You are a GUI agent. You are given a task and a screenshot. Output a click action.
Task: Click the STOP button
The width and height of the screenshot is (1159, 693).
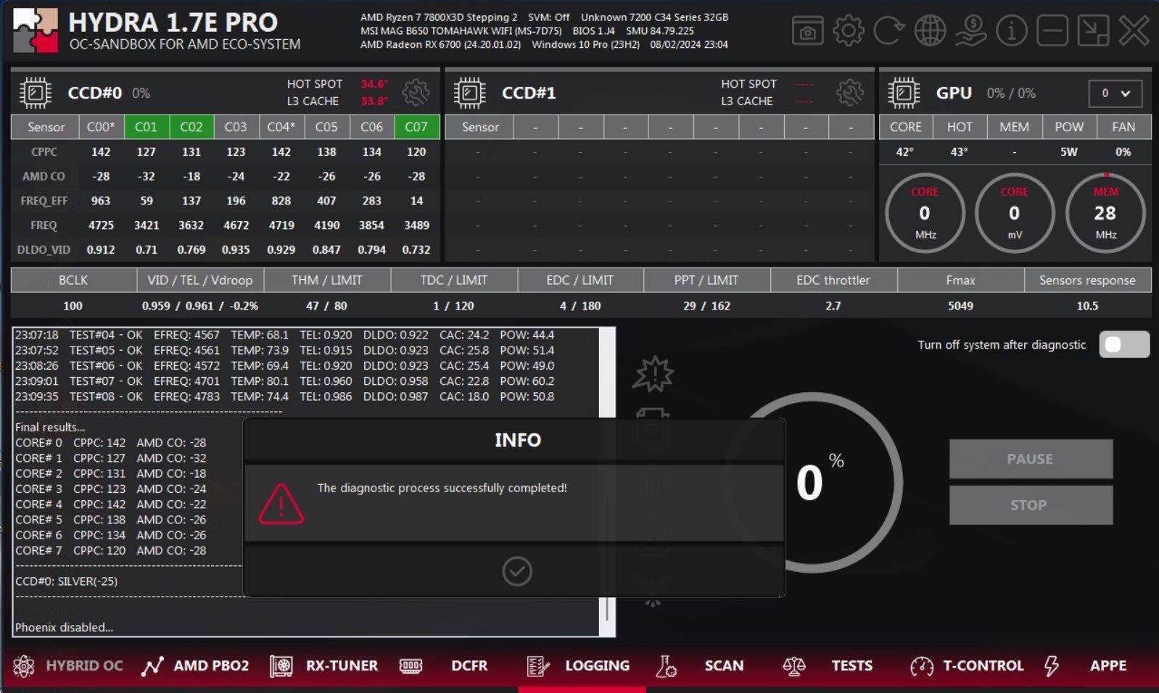point(1031,505)
